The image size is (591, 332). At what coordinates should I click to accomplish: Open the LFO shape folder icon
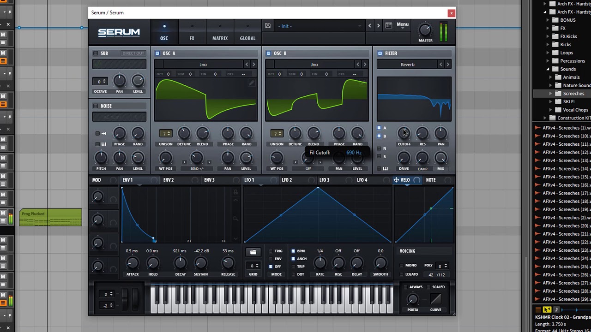[253, 252]
